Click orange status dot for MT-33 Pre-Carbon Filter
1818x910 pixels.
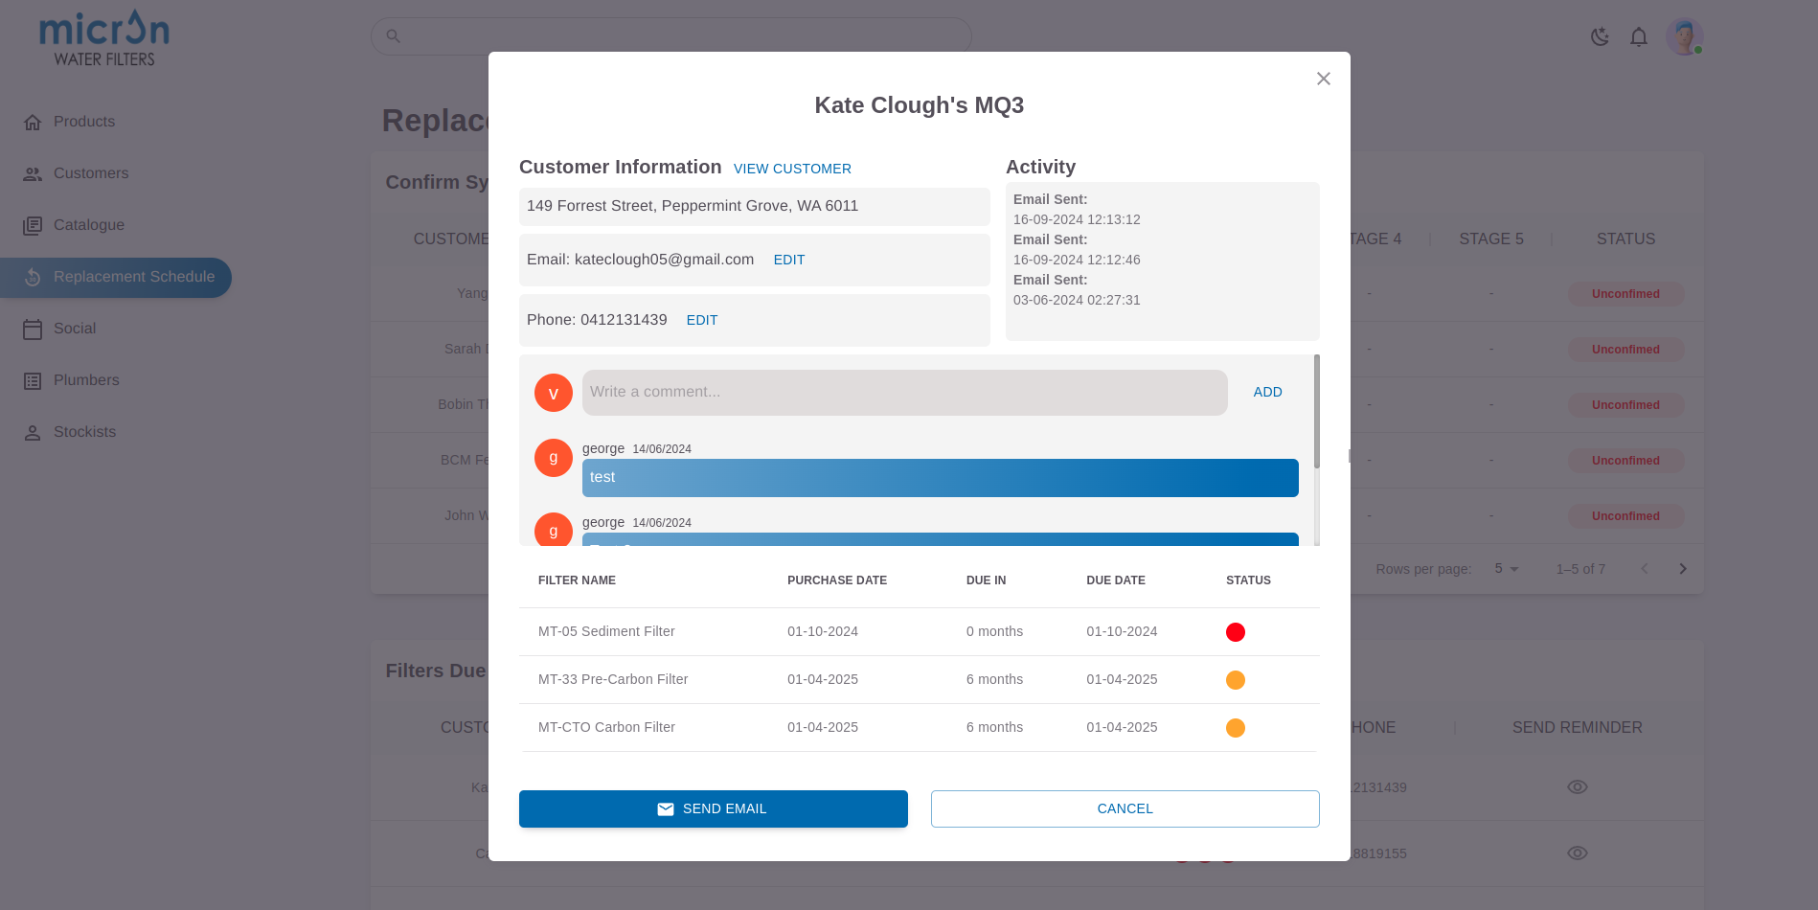1235,680
